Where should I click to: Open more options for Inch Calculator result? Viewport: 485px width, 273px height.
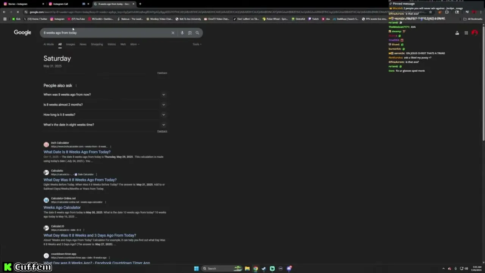click(x=111, y=146)
